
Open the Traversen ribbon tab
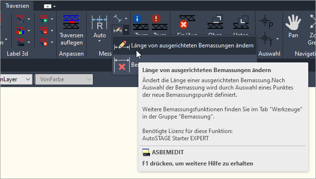coord(17,6)
